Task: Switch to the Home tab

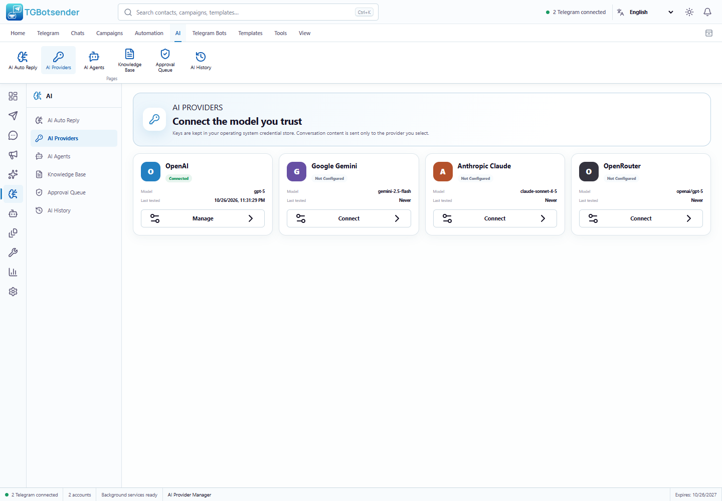Action: (x=18, y=33)
